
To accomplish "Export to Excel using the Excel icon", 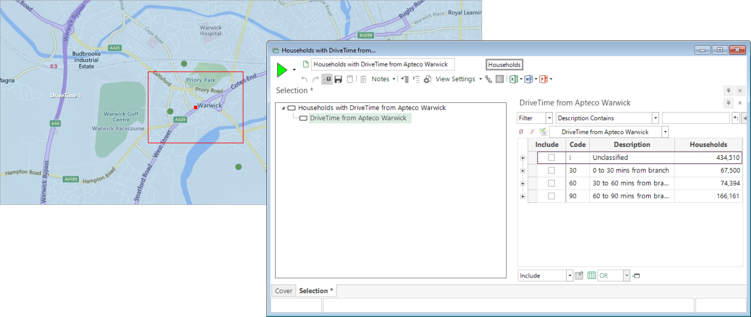I will pyautogui.click(x=514, y=79).
